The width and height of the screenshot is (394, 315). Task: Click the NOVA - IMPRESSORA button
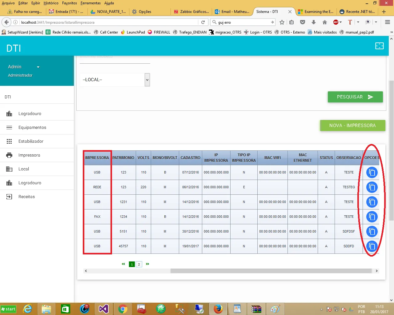(x=352, y=126)
